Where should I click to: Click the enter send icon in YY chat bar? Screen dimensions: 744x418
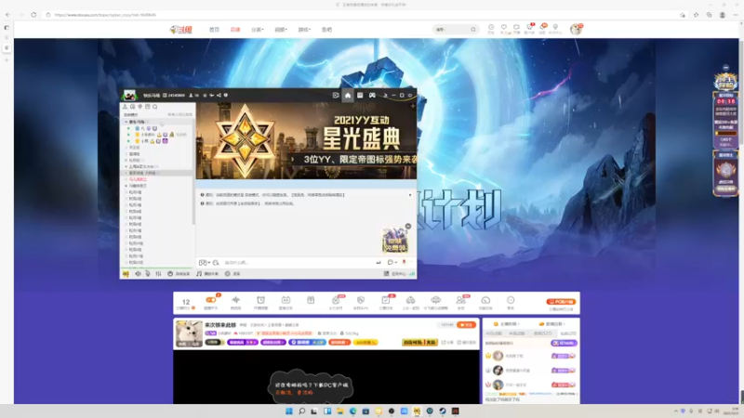point(379,262)
